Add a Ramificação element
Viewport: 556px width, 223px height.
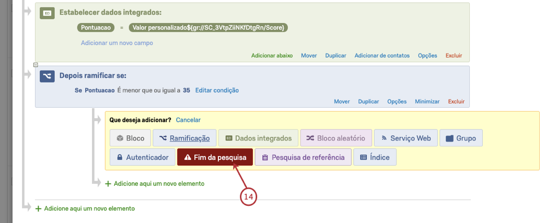tap(184, 138)
